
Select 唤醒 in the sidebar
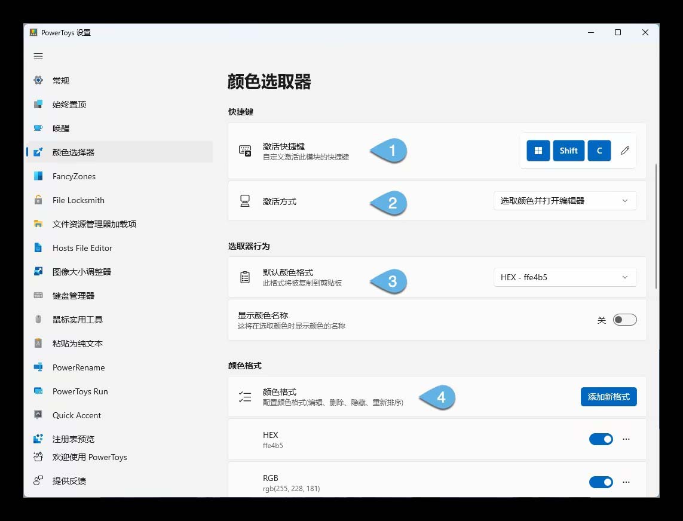point(120,128)
